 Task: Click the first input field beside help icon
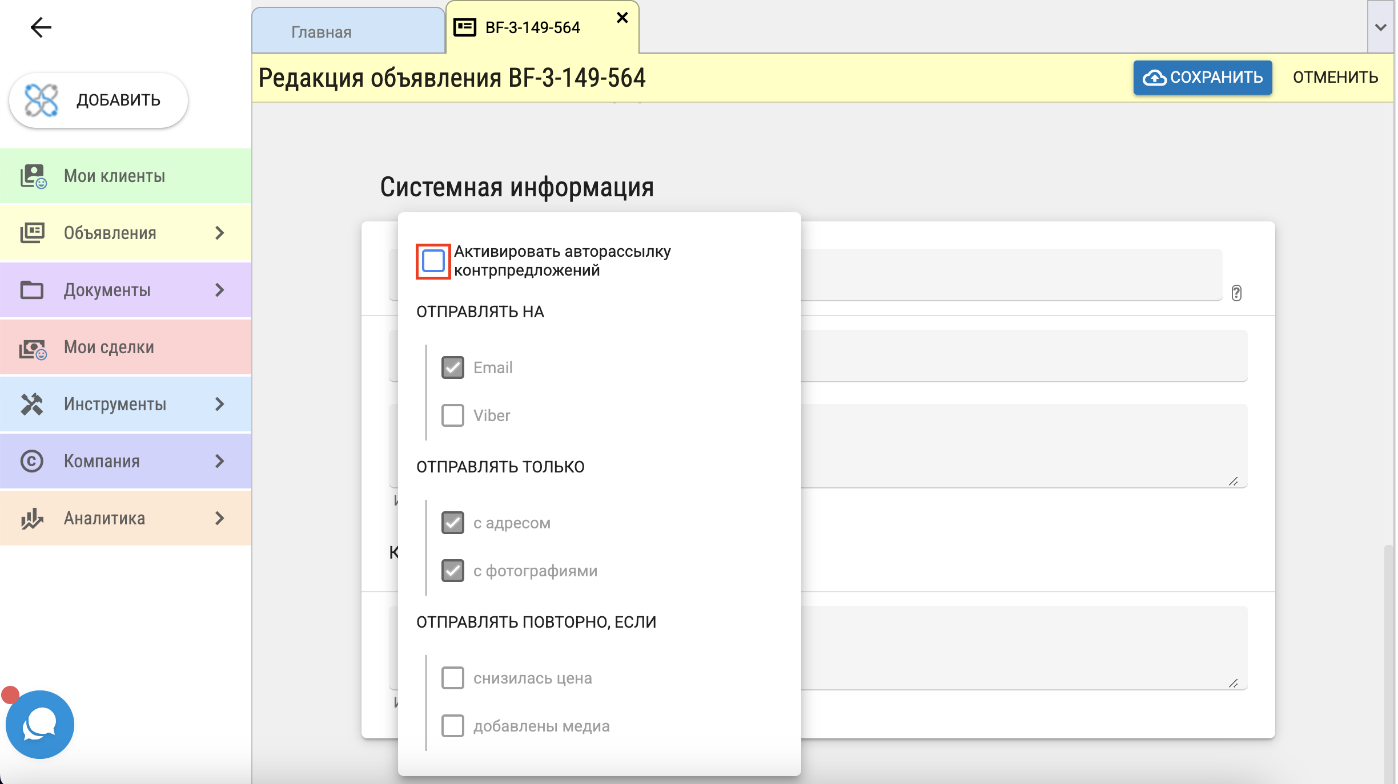point(1011,274)
